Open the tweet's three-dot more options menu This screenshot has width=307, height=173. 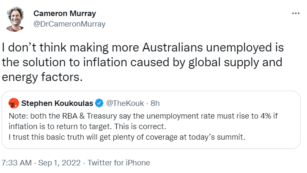[x=296, y=13]
